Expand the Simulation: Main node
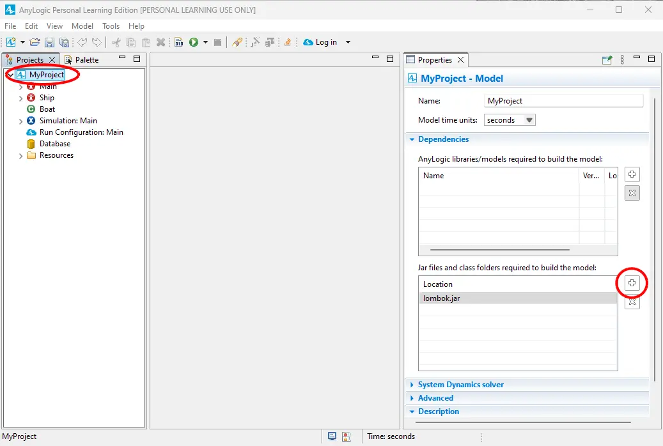The width and height of the screenshot is (663, 446). tap(20, 121)
